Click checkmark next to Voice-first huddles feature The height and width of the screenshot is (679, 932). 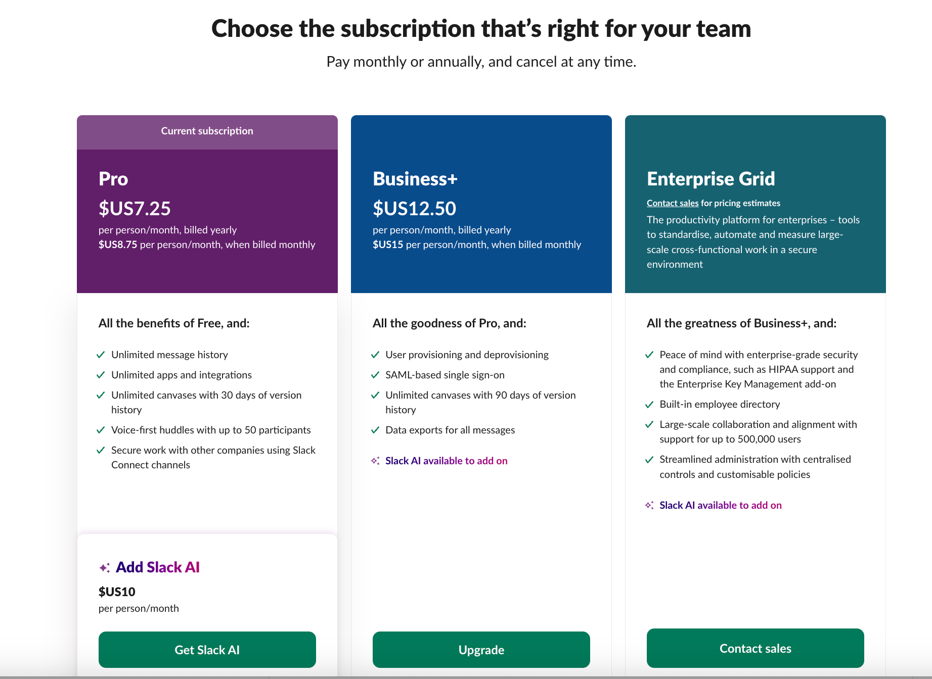(101, 430)
